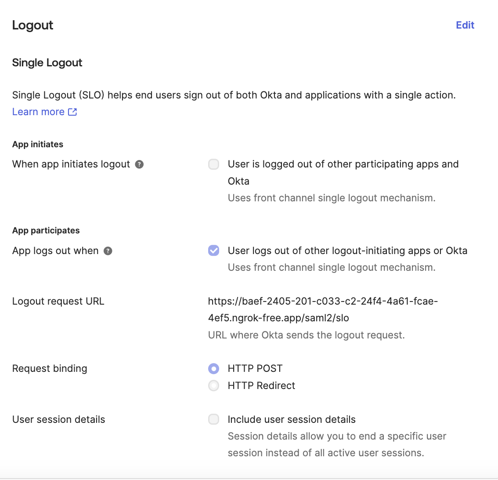498x480 pixels.
Task: Uncheck User logs out of other logout-initiating apps
Action: coord(213,251)
